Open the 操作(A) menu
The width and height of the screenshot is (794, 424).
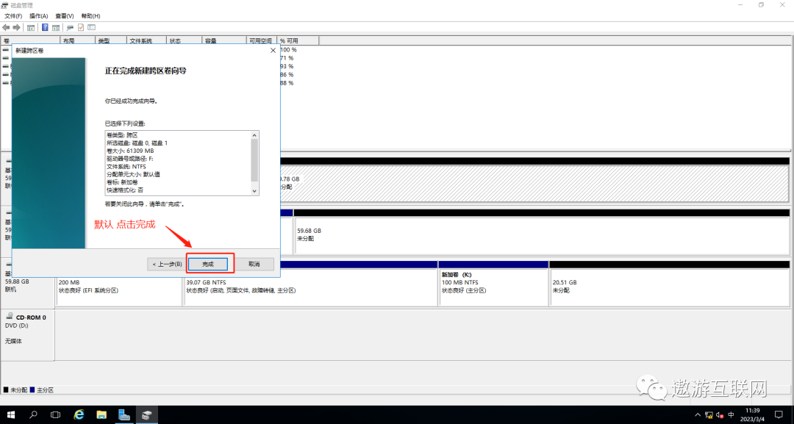click(x=38, y=16)
